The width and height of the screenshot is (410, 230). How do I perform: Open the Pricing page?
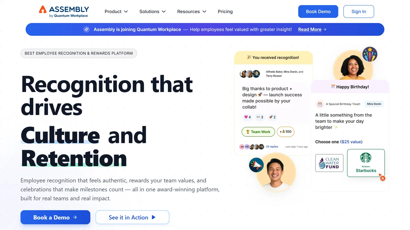tap(225, 11)
